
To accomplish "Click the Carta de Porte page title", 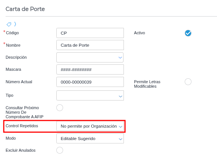I will tap(25, 9).
